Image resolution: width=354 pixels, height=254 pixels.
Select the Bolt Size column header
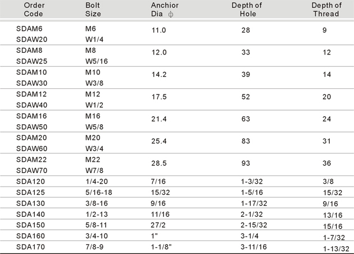point(93,10)
